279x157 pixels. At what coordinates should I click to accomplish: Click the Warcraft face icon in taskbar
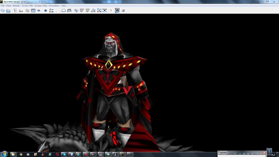(x=122, y=154)
